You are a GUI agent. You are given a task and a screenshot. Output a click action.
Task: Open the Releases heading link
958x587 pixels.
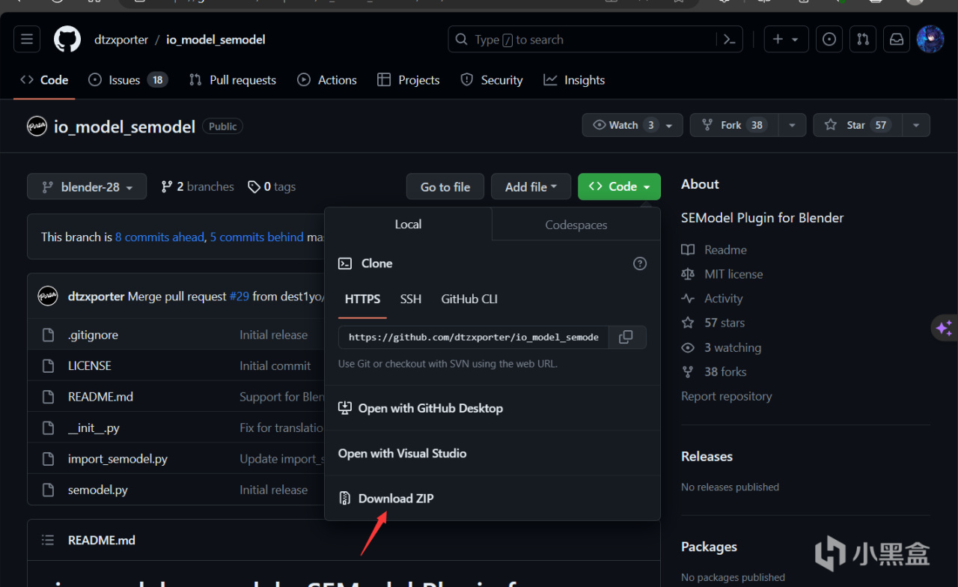coord(707,456)
